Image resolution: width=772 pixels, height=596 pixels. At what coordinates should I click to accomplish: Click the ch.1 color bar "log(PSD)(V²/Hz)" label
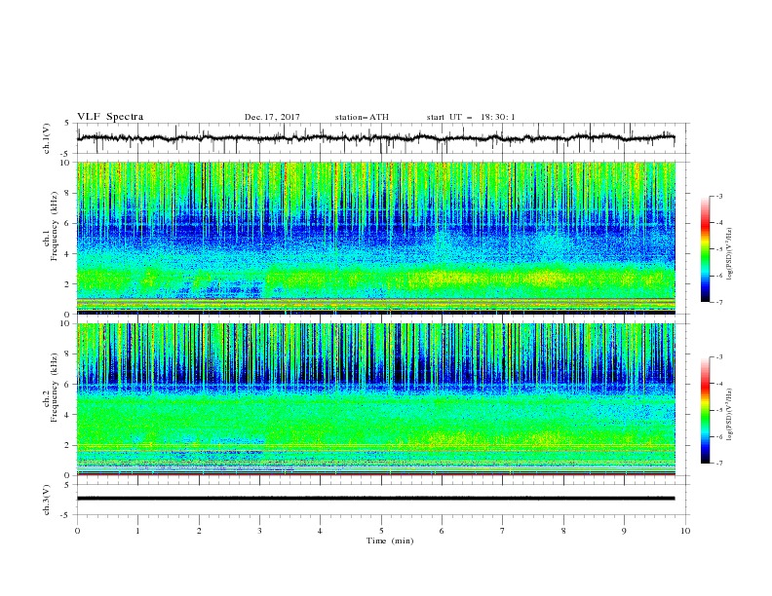(x=730, y=254)
